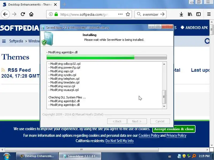
Task: Click the 'Modifying timedate.cpl' log line
Action: [64, 82]
